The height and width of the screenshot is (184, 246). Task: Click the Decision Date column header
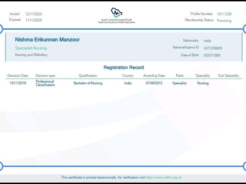click(17, 76)
